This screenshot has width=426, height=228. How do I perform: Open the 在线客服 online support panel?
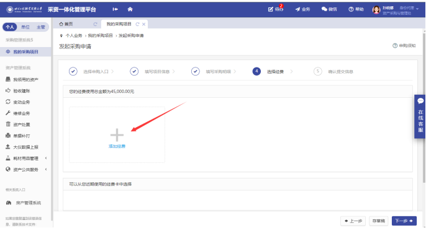pyautogui.click(x=420, y=116)
